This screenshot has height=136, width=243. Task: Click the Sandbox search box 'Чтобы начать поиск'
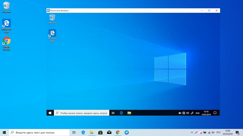(82, 113)
